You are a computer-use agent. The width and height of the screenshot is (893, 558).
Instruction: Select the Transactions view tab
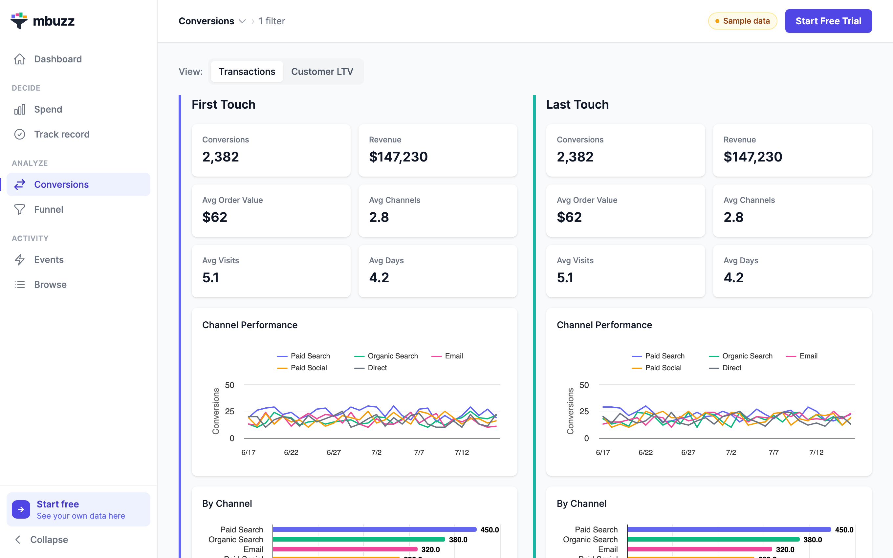point(247,72)
